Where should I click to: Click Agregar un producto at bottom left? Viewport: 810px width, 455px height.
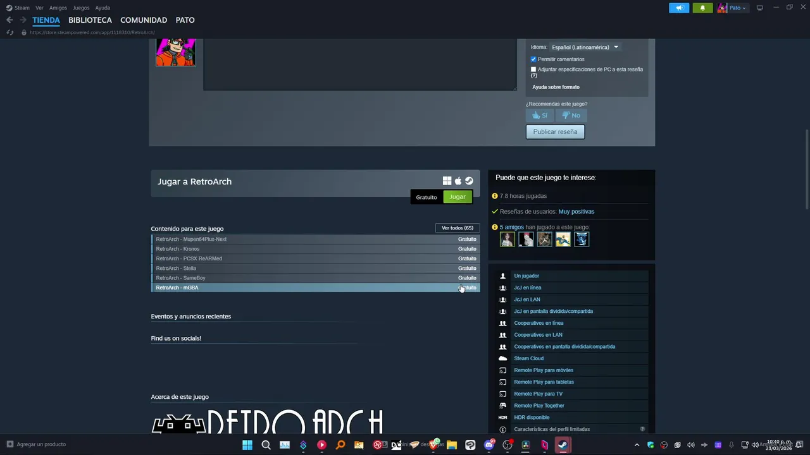click(36, 444)
